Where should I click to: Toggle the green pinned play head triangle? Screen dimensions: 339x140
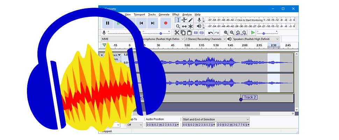coord(104,45)
